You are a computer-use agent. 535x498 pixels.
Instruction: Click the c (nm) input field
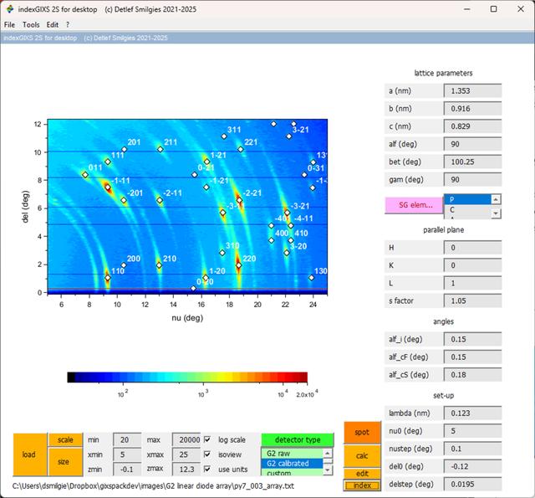[472, 126]
